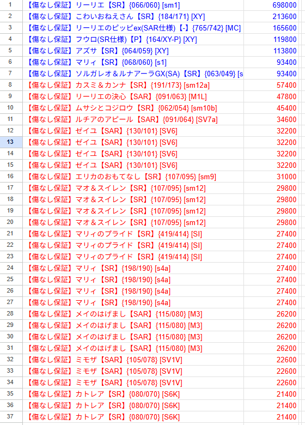Click the 22600 price in row 33

click(271, 371)
